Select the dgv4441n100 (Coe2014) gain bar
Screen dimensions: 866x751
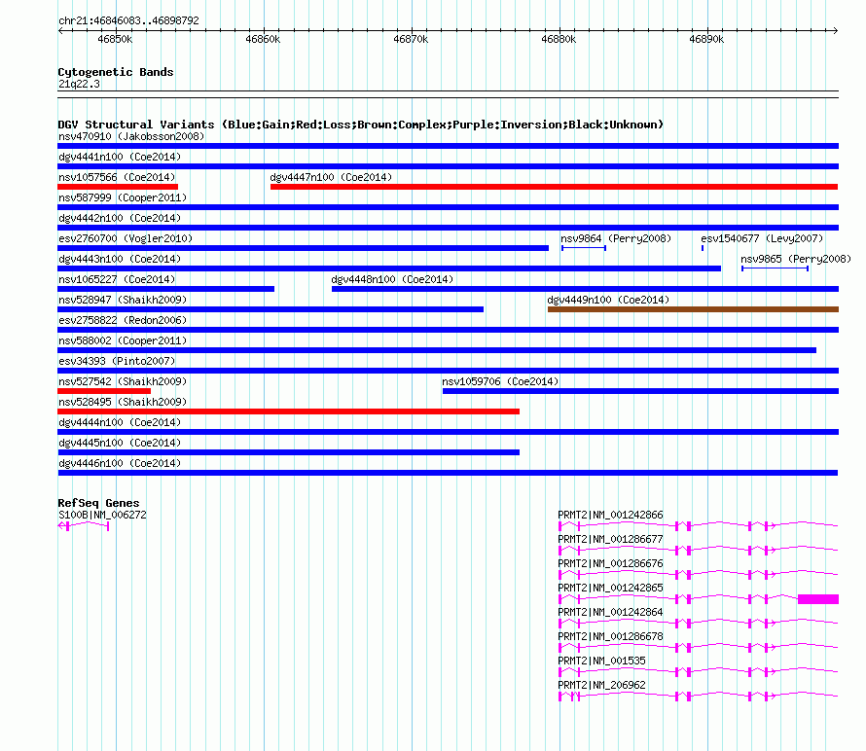click(x=448, y=166)
